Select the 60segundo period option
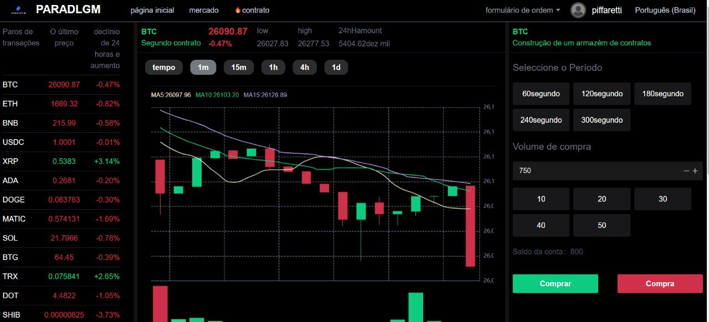Screen dimensions: 709x322 click(541, 94)
